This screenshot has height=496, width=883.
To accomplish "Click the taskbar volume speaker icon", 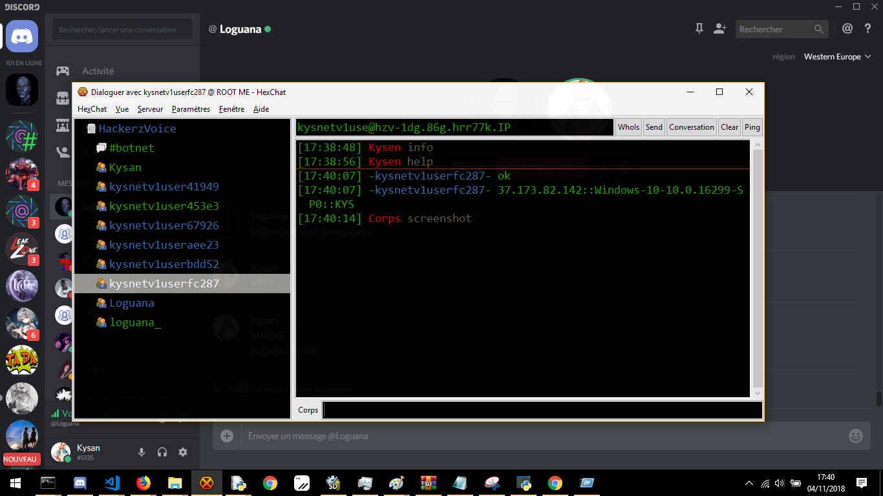I will [779, 483].
